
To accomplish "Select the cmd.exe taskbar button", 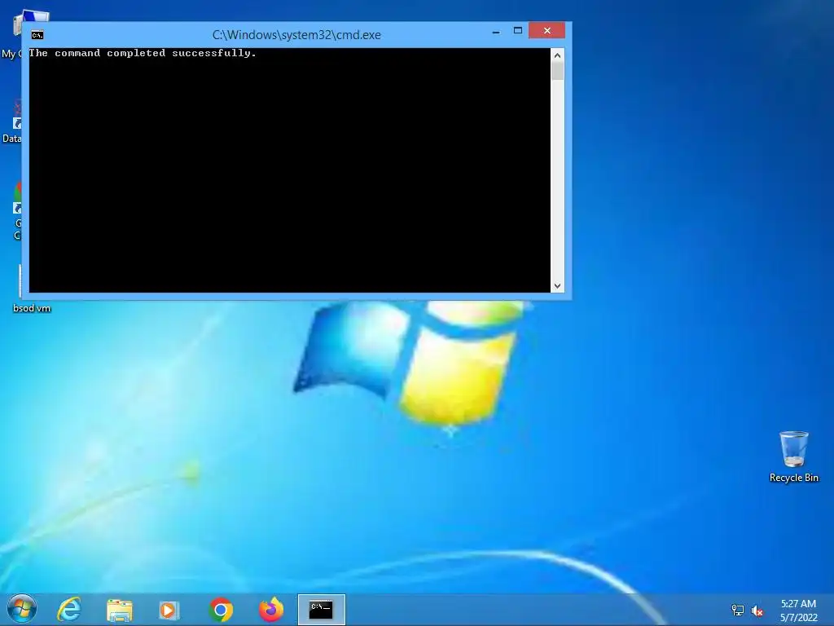I will 321,610.
